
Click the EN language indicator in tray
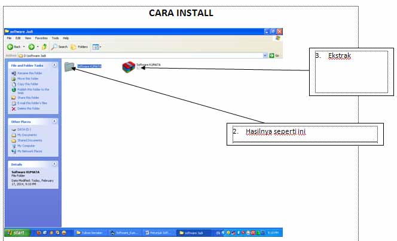(x=218, y=233)
